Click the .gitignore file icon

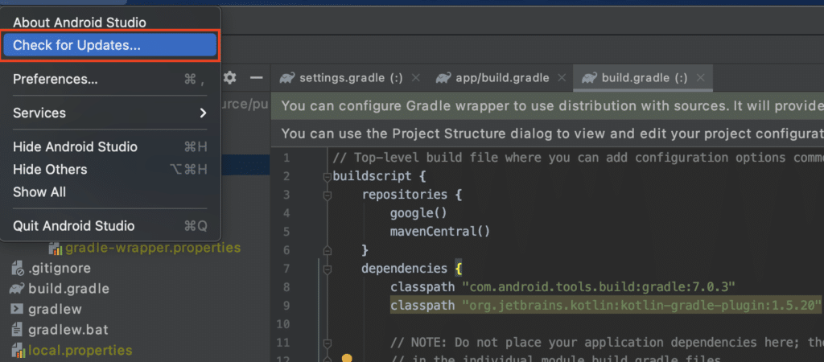pyautogui.click(x=18, y=269)
